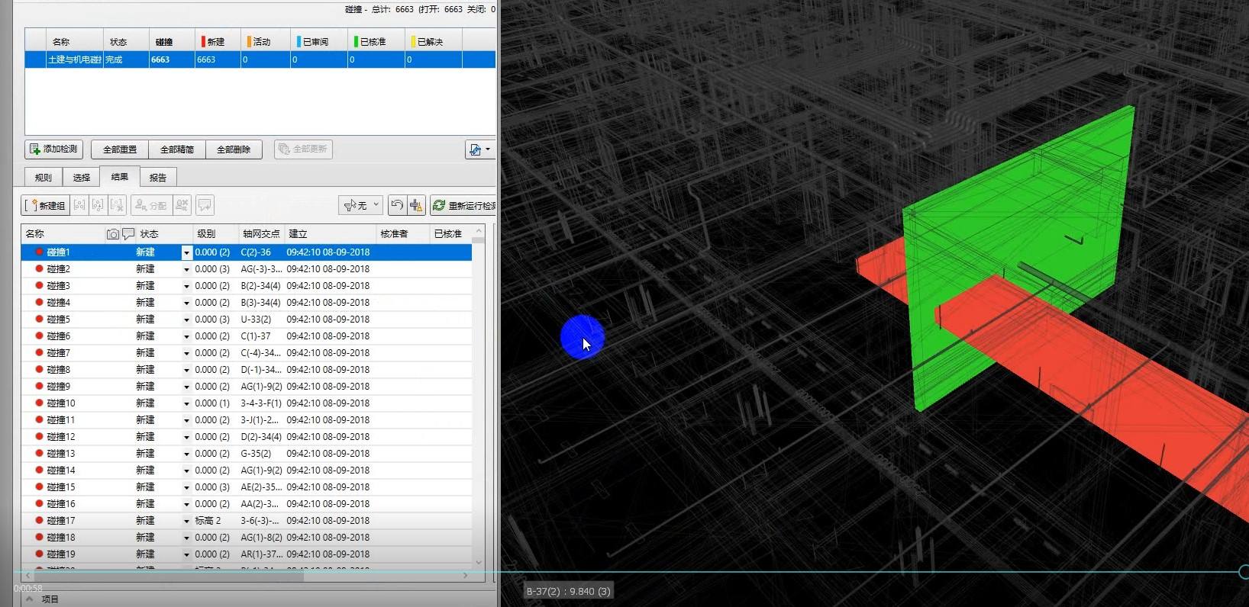Click 全部精简 compact all button
Viewport: 1249px width, 607px height.
[177, 149]
